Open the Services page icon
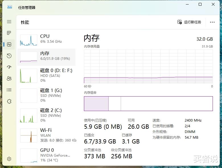222x168 pixels. (x=9, y=101)
